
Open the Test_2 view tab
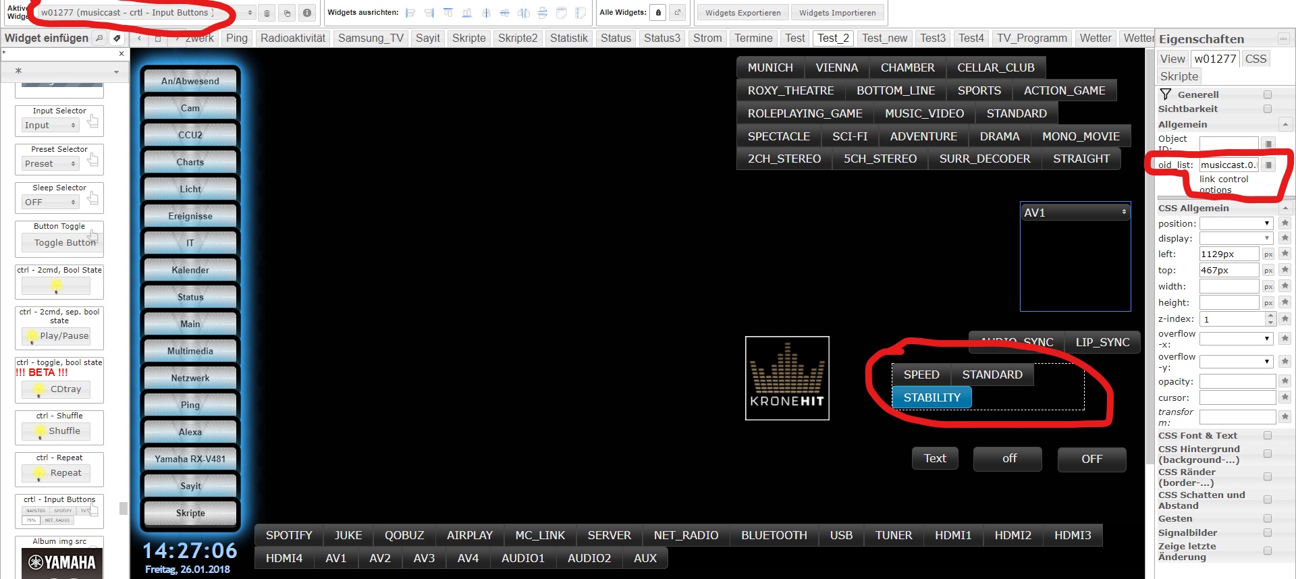833,38
